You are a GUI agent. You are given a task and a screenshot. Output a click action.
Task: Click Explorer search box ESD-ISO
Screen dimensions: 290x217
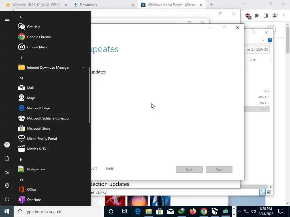[257, 49]
